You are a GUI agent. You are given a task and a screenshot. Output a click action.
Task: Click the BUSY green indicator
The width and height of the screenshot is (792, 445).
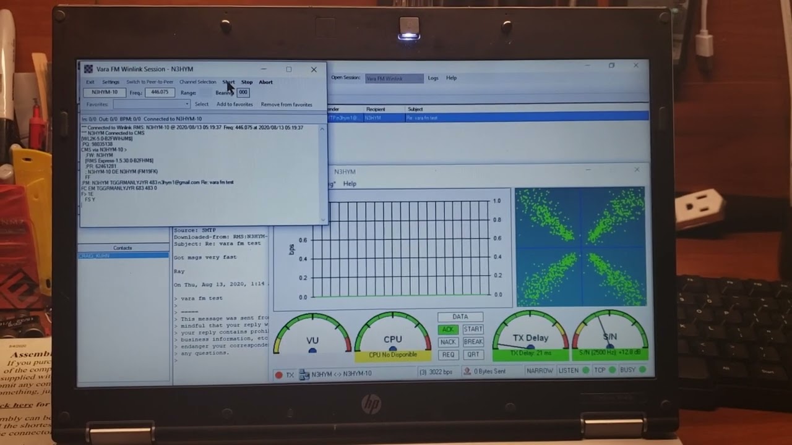(x=642, y=370)
